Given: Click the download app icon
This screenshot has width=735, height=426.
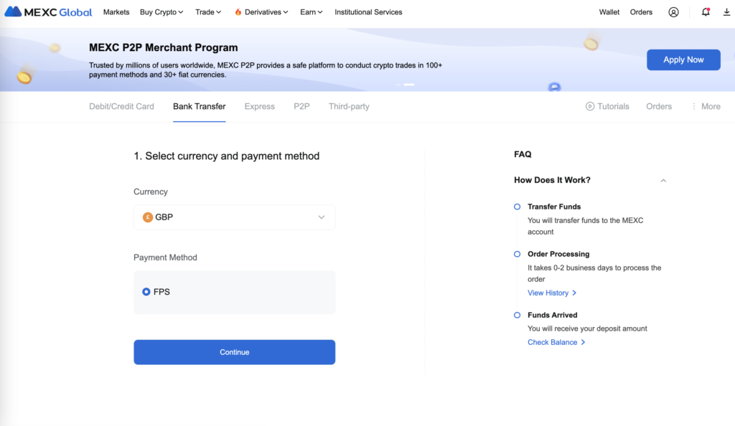Looking at the screenshot, I should (726, 12).
